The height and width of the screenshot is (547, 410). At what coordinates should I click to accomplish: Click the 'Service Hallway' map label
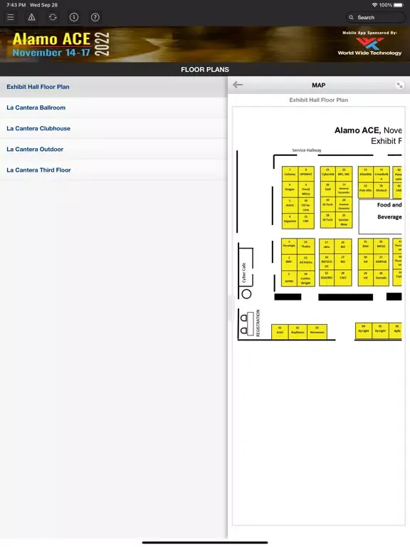click(x=307, y=150)
